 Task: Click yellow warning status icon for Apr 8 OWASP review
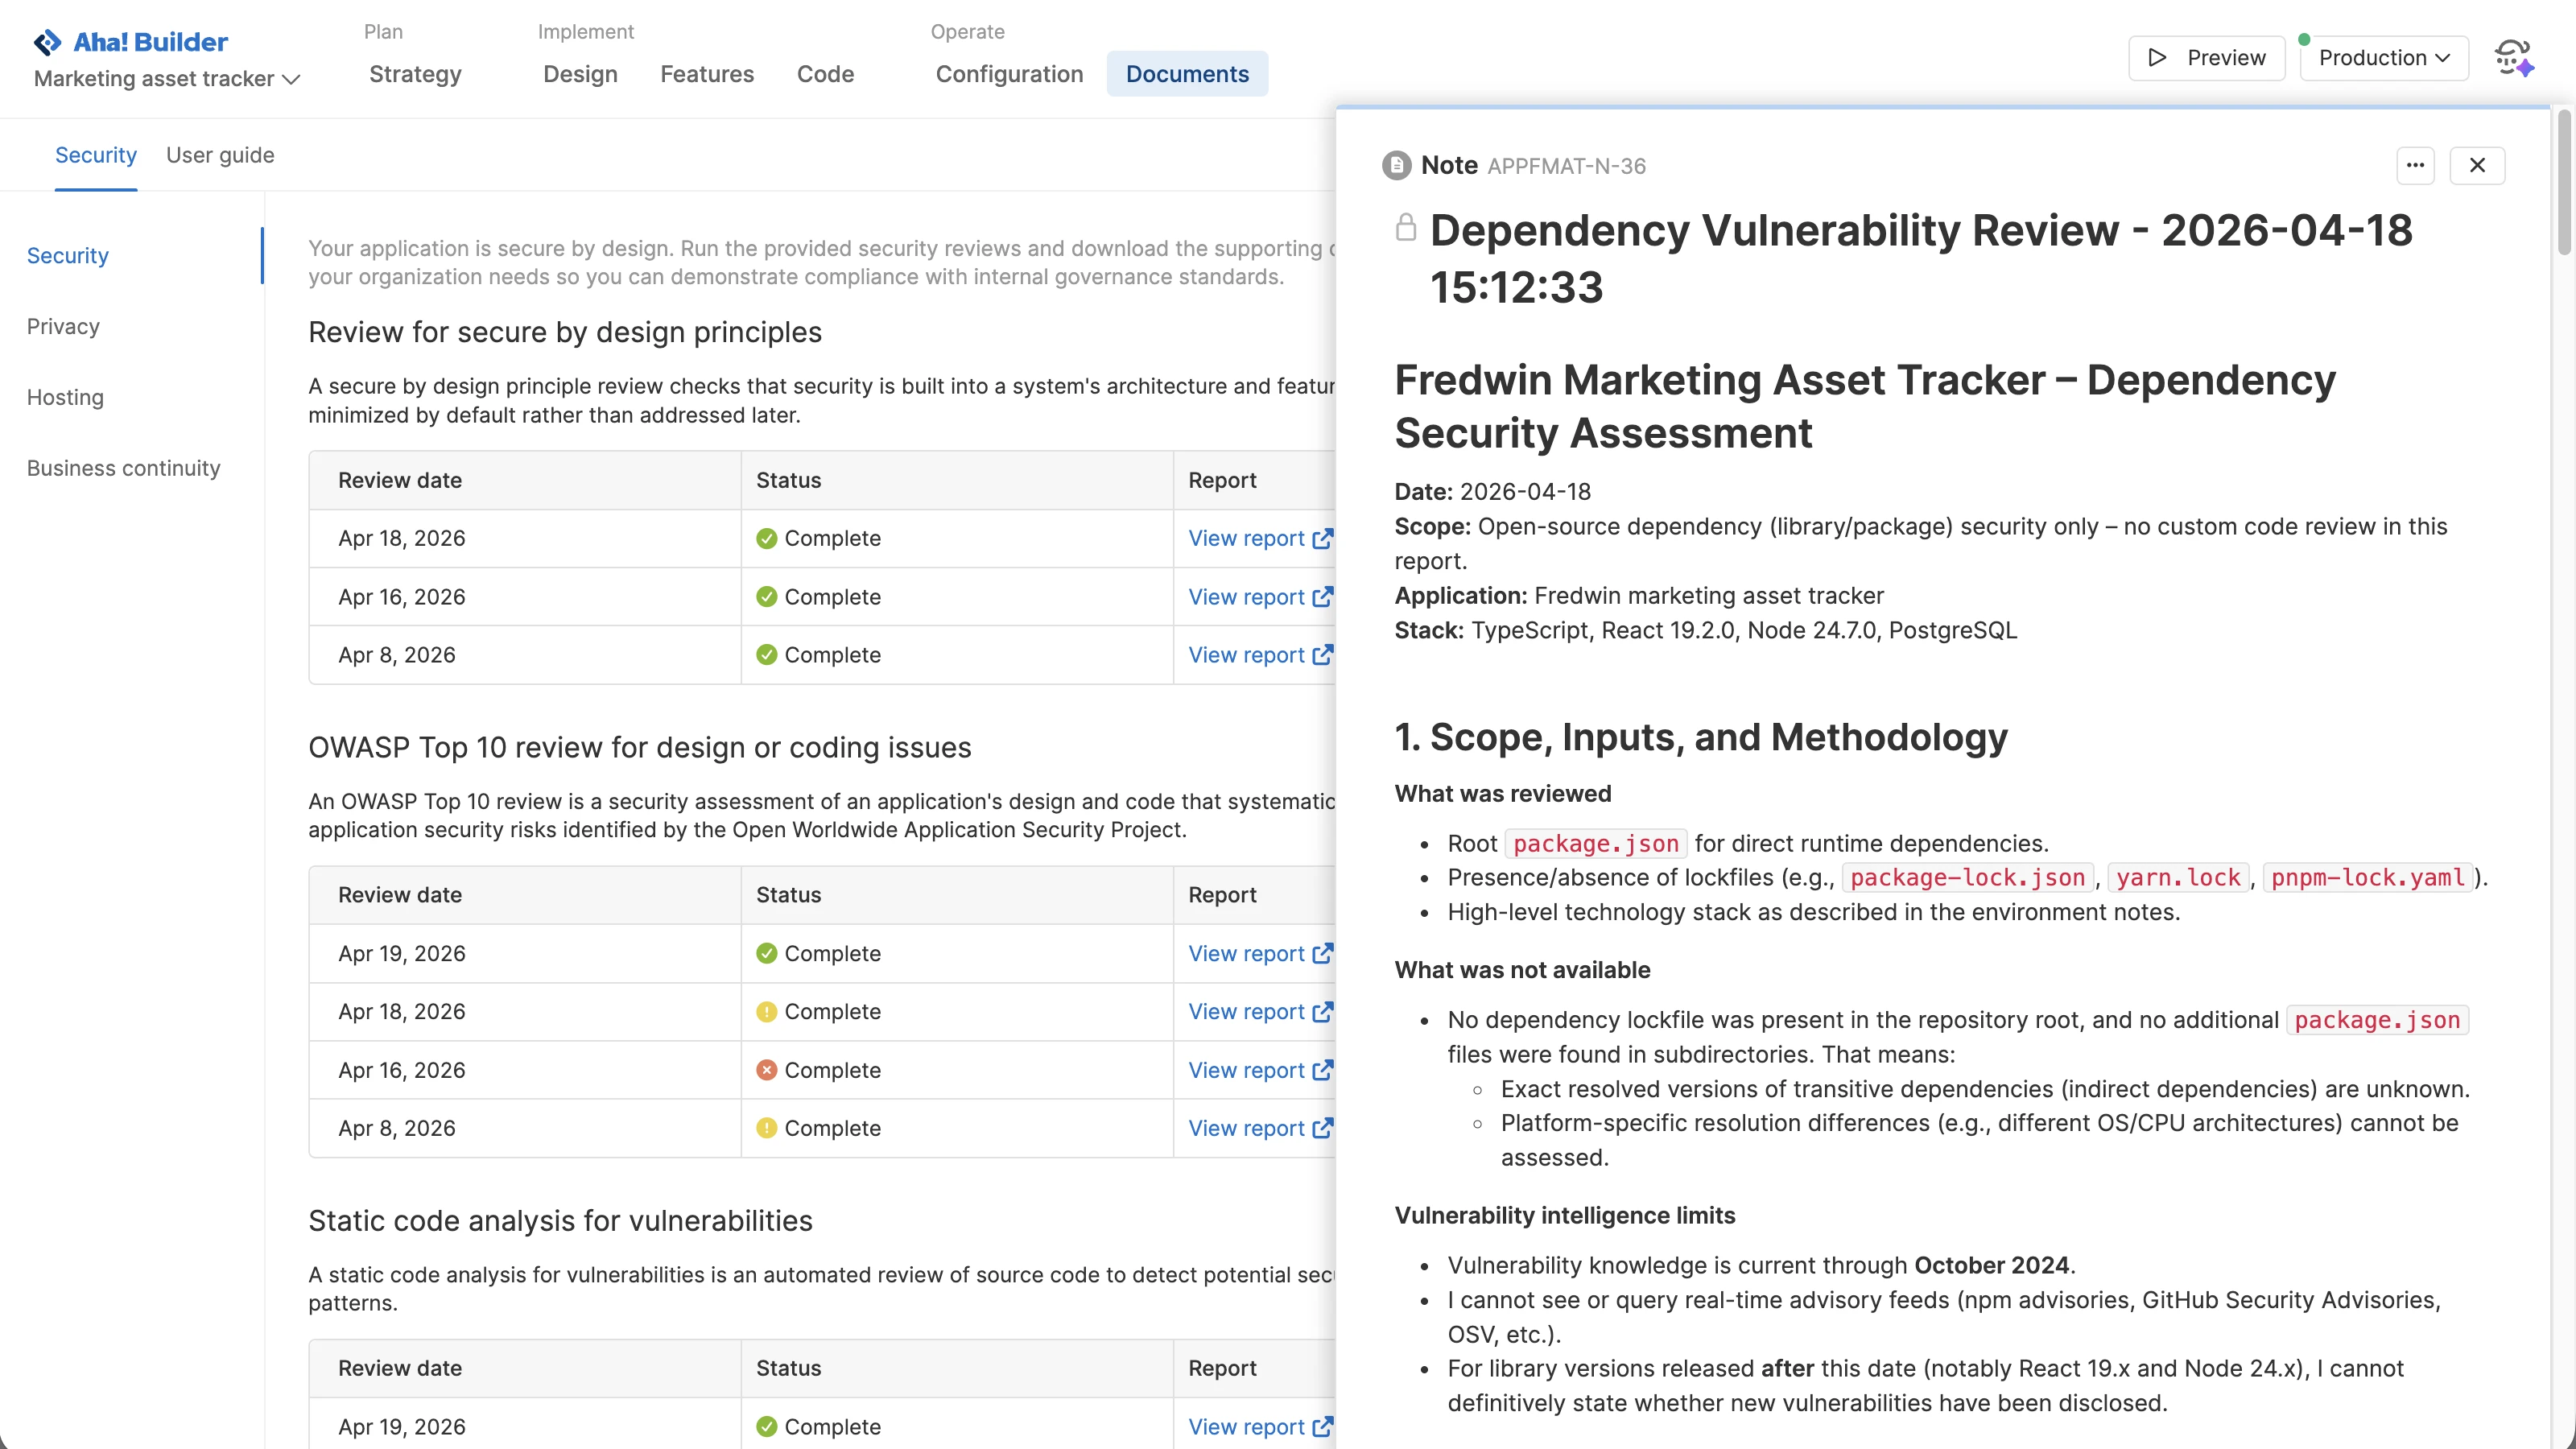[766, 1128]
